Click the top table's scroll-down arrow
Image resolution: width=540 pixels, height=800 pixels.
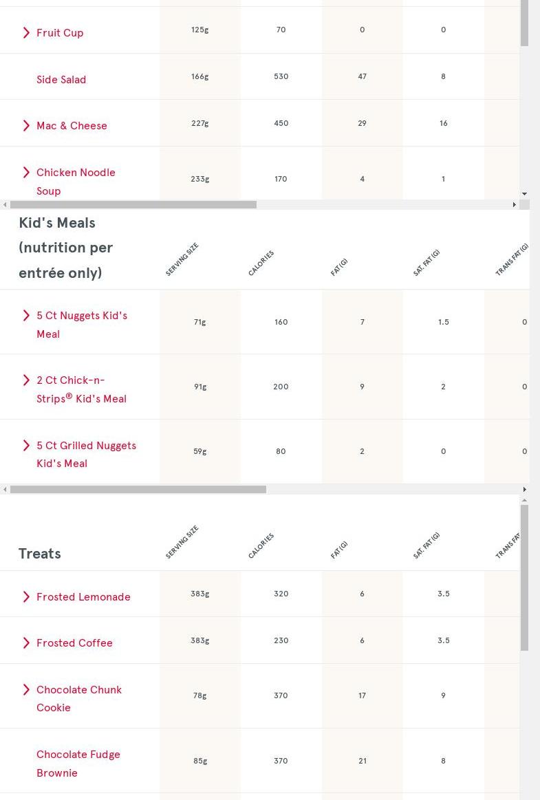tap(524, 195)
